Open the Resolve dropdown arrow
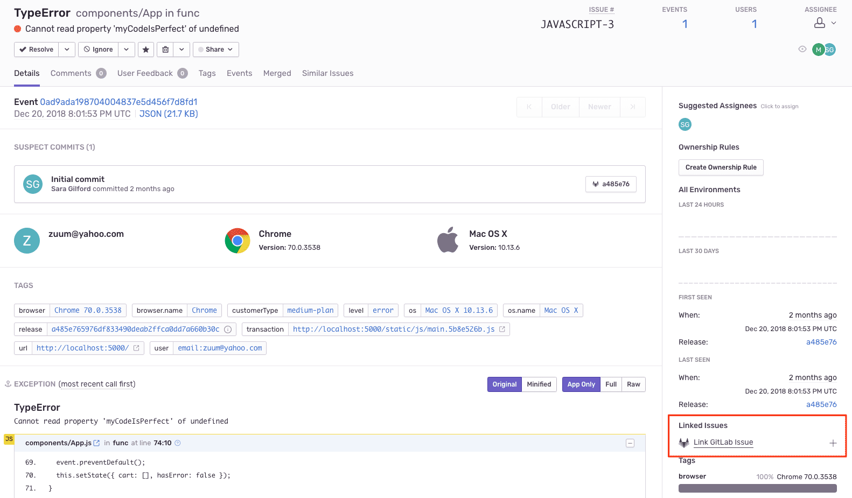The width and height of the screenshot is (852, 498). pos(67,50)
